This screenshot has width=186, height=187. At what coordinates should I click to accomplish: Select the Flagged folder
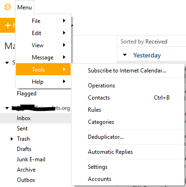(x=27, y=93)
